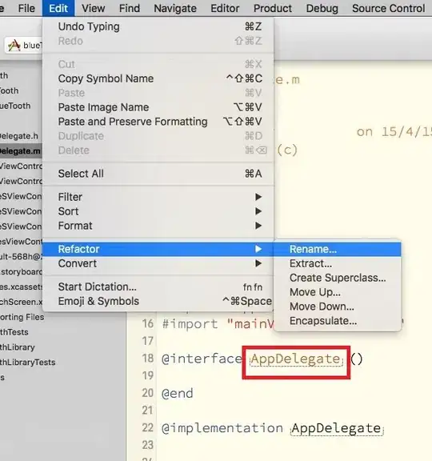The height and width of the screenshot is (461, 432).
Task: Choose Create Superclass... option
Action: point(337,278)
